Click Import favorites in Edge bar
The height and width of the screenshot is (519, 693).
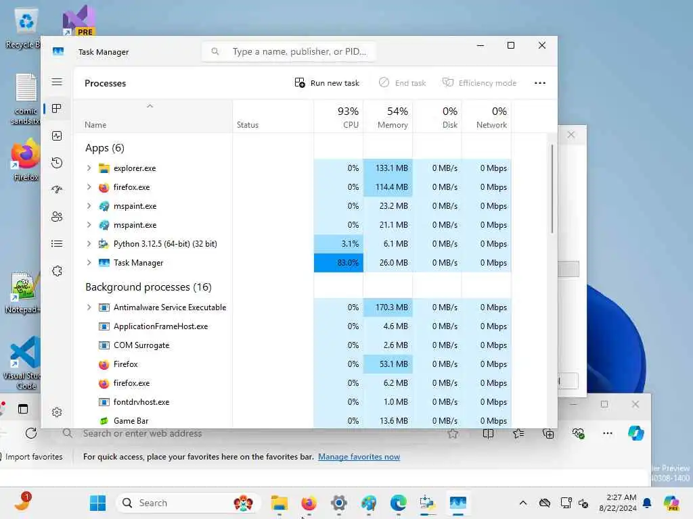click(x=34, y=457)
